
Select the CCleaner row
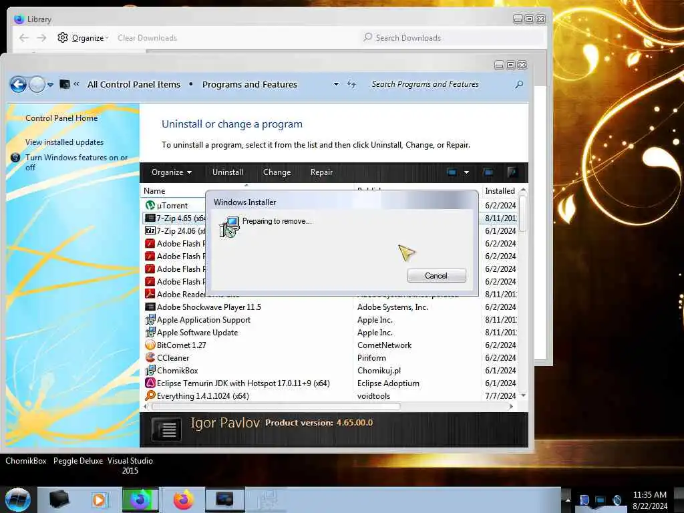point(173,358)
